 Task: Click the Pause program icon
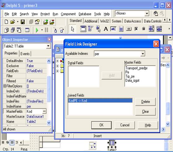[x=47, y=30]
